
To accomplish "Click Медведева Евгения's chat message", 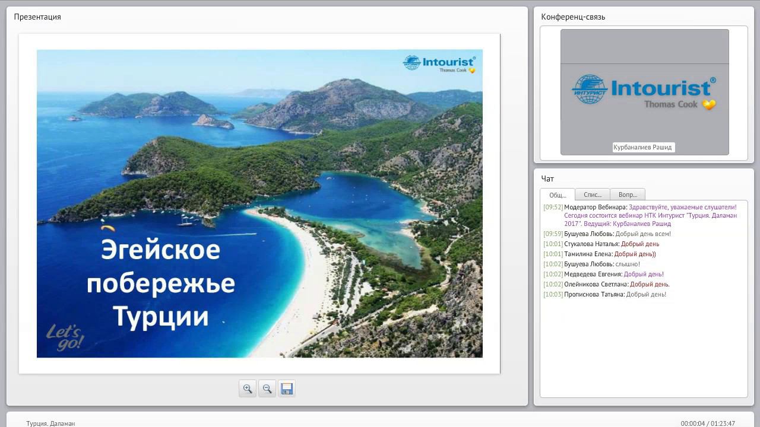I will [x=604, y=274].
